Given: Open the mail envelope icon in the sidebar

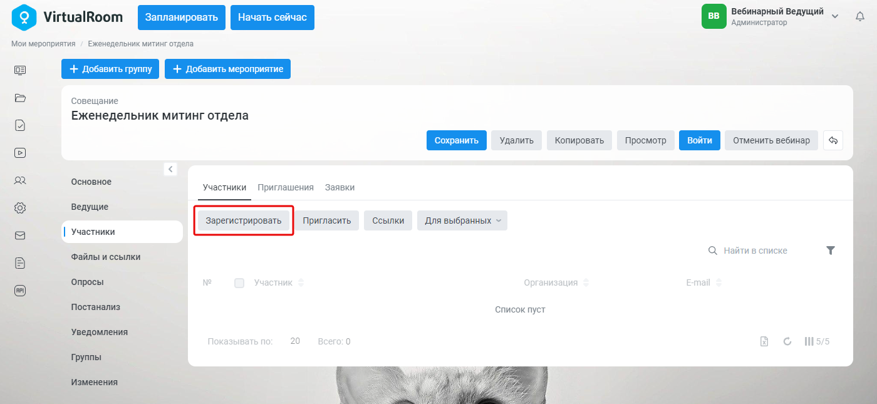Looking at the screenshot, I should point(20,236).
